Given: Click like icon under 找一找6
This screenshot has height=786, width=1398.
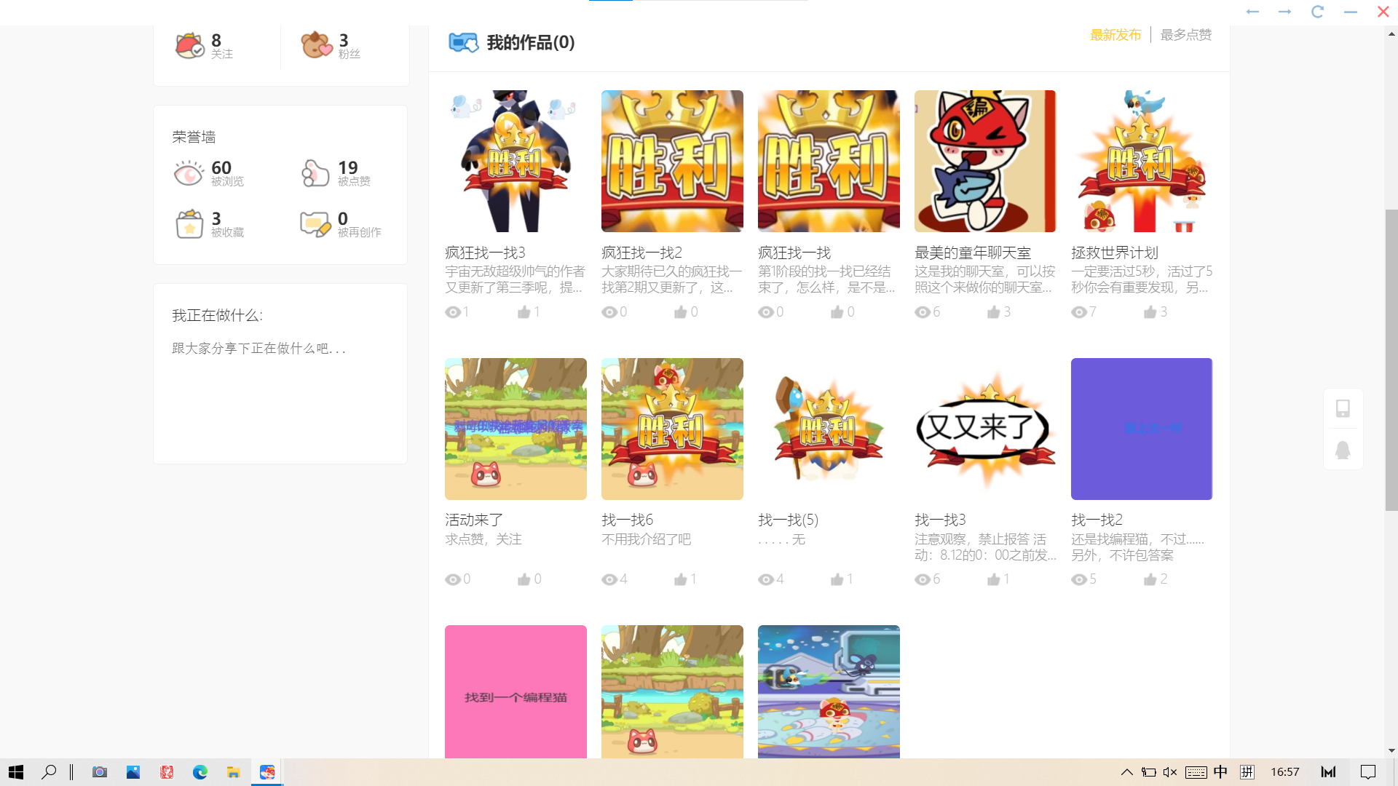Looking at the screenshot, I should (681, 579).
